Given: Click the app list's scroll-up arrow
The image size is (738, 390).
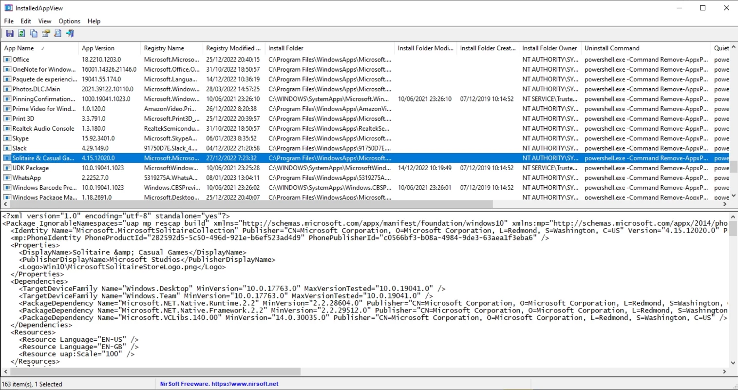Looking at the screenshot, I should [x=734, y=48].
